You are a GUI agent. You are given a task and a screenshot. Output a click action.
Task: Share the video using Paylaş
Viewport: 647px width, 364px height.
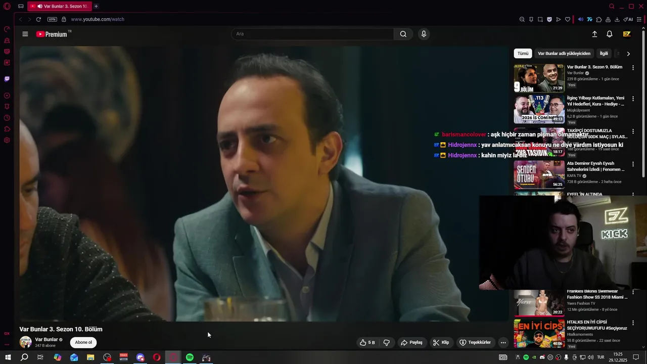click(411, 342)
